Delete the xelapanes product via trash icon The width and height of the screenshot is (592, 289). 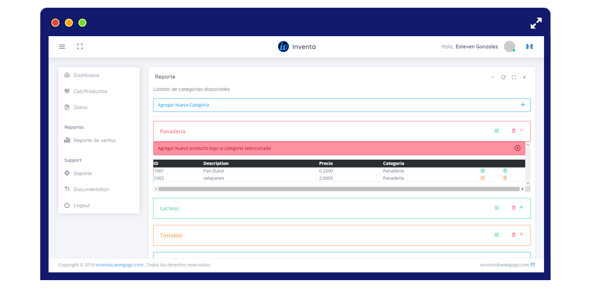[505, 178]
